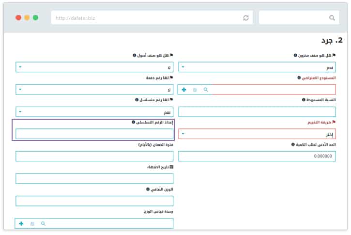Click the search icon in weight unit field
Screen dimensions: 351x235
pos(43,223)
